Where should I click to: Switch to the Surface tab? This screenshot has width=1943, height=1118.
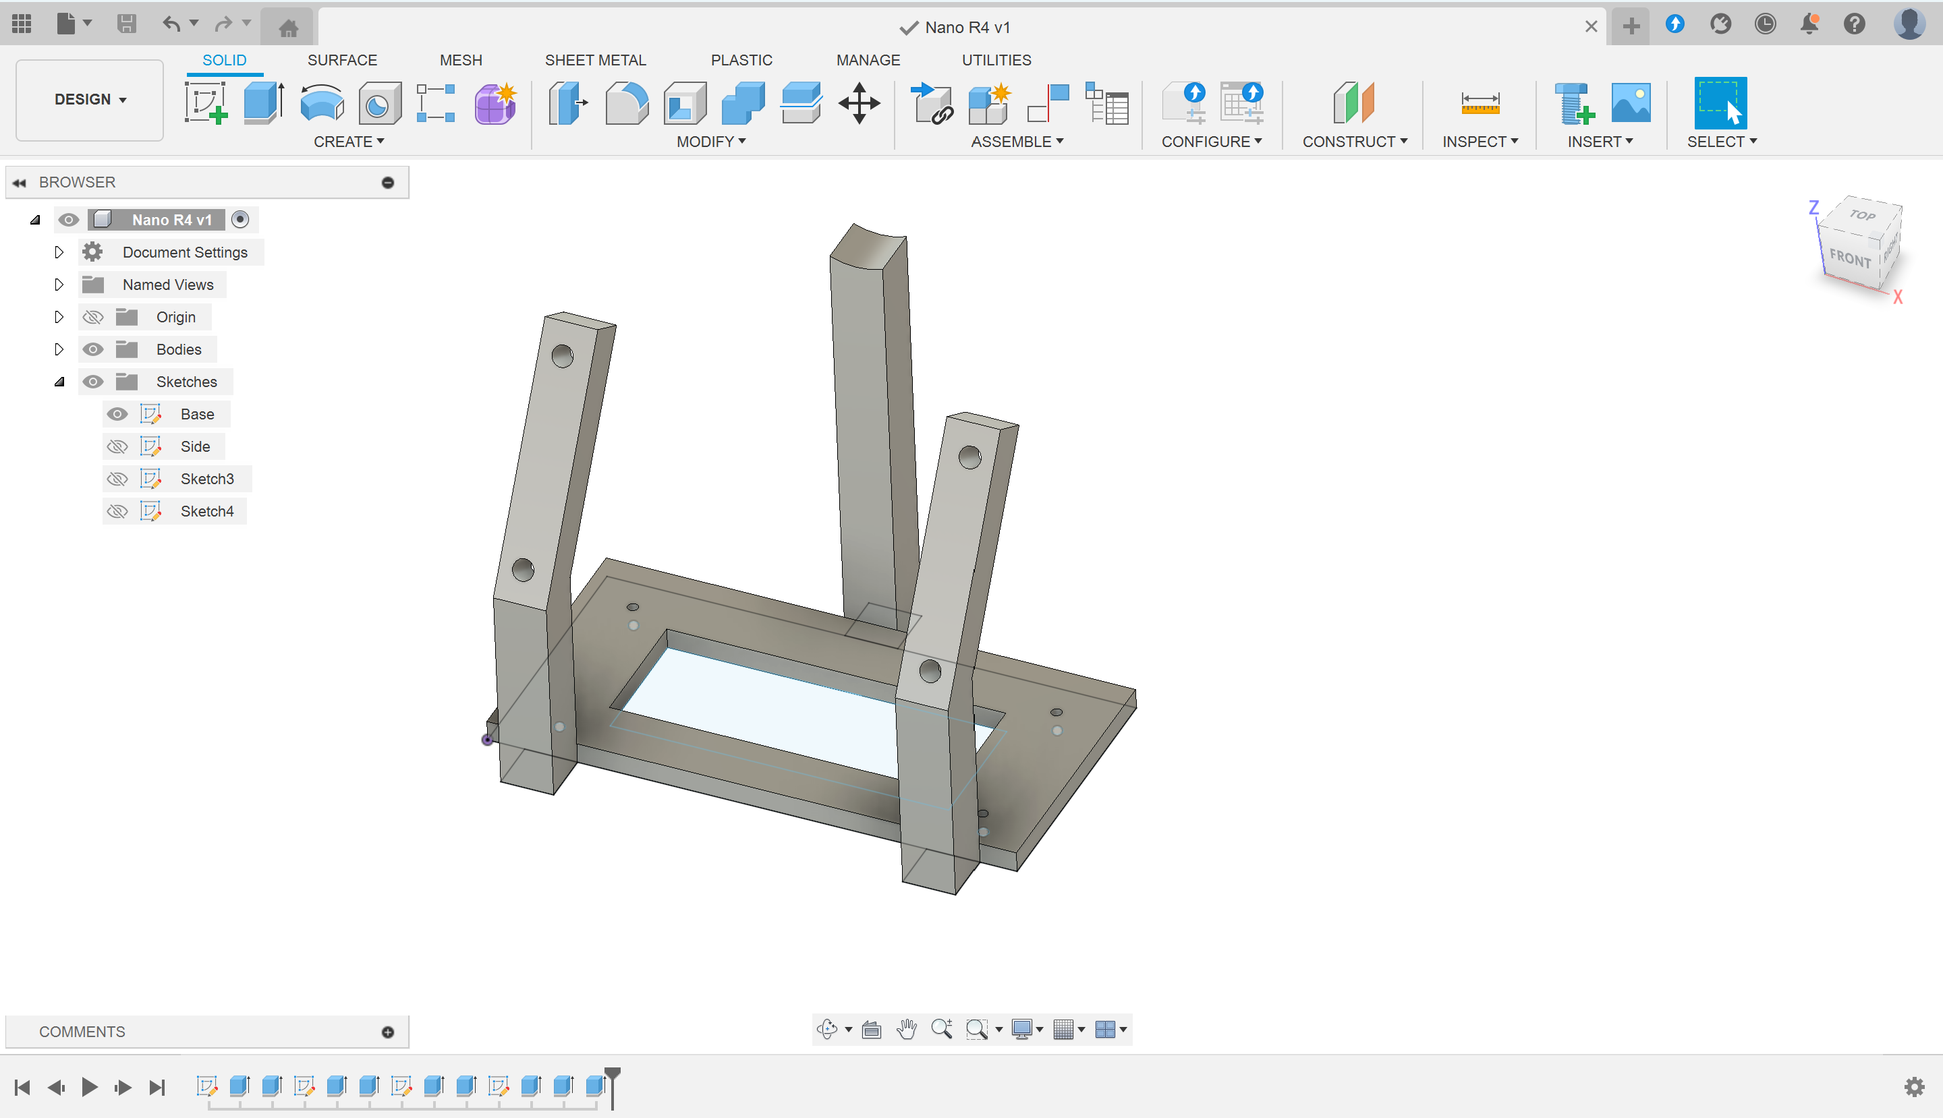click(342, 60)
